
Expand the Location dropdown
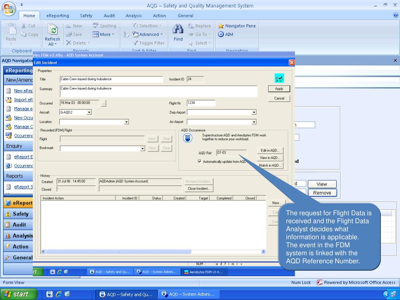(126, 122)
